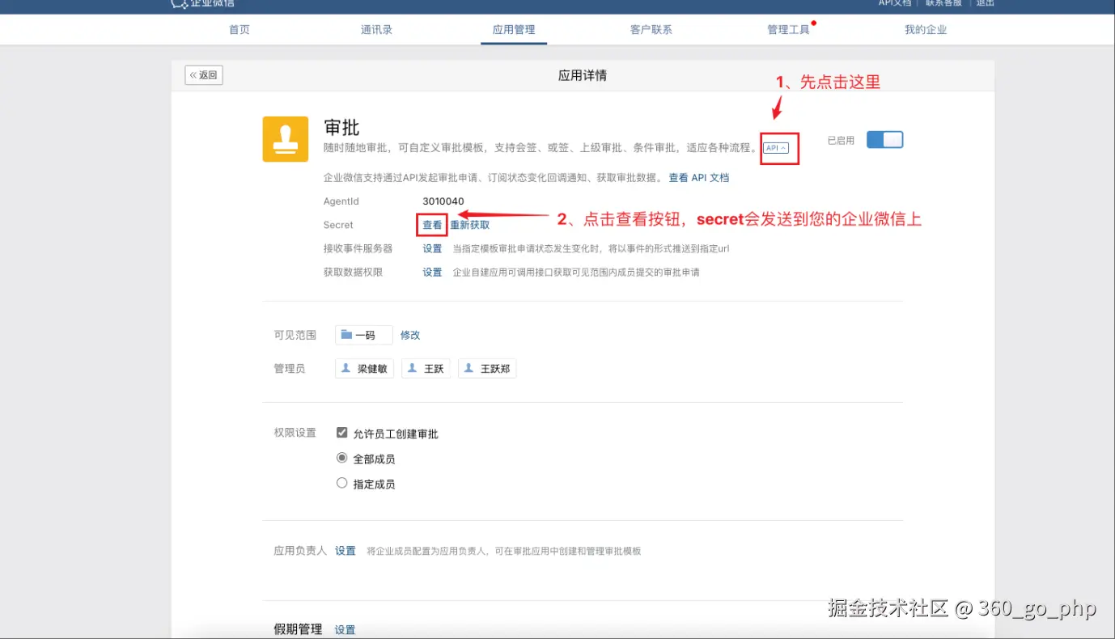The height and width of the screenshot is (639, 1115).
Task: Select the 全部成员 radio option
Action: 342,459
